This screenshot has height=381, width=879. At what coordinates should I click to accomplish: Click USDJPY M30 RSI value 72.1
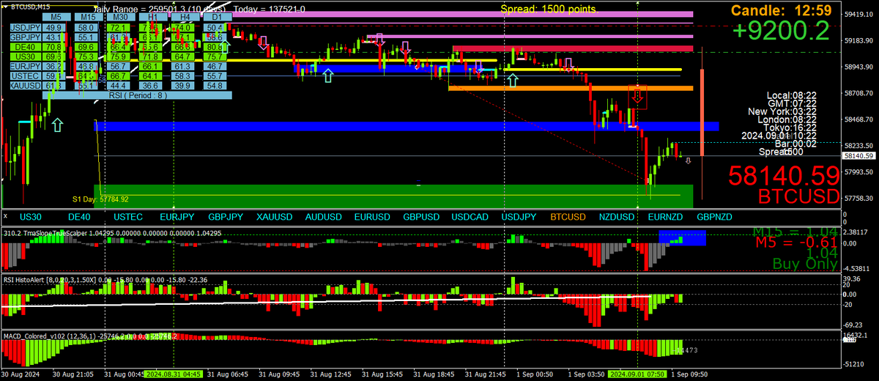[119, 27]
